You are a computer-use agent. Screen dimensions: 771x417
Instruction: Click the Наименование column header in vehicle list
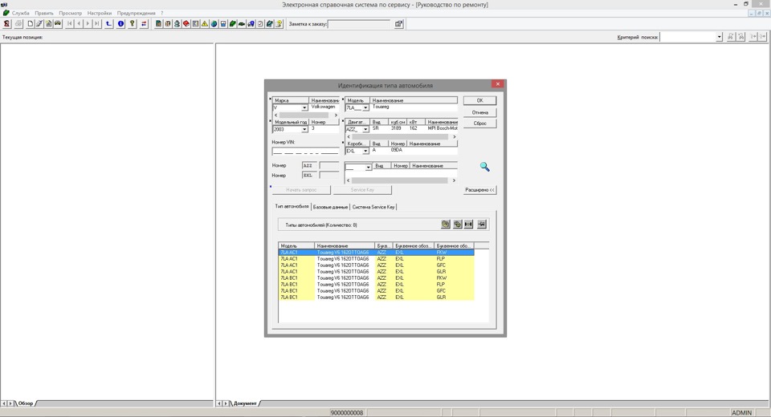point(345,245)
